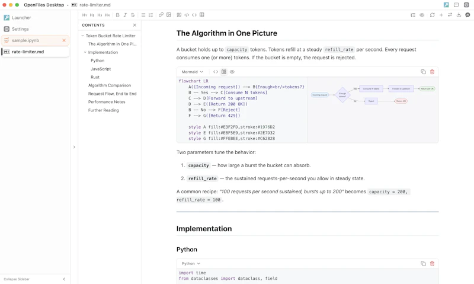Click the plus icon in top toolbar
The width and height of the screenshot is (474, 284).
pyautogui.click(x=441, y=15)
